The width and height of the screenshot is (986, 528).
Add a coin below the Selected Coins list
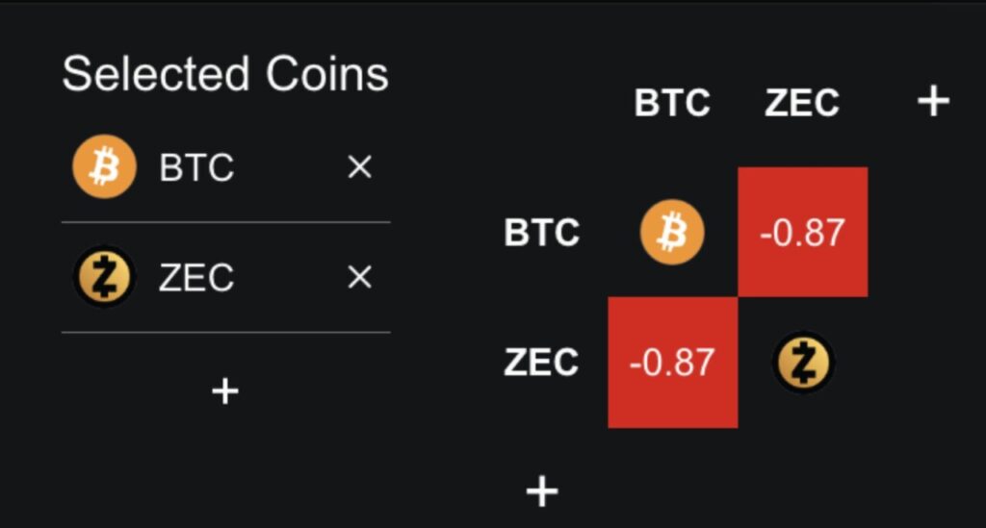pyautogui.click(x=225, y=390)
